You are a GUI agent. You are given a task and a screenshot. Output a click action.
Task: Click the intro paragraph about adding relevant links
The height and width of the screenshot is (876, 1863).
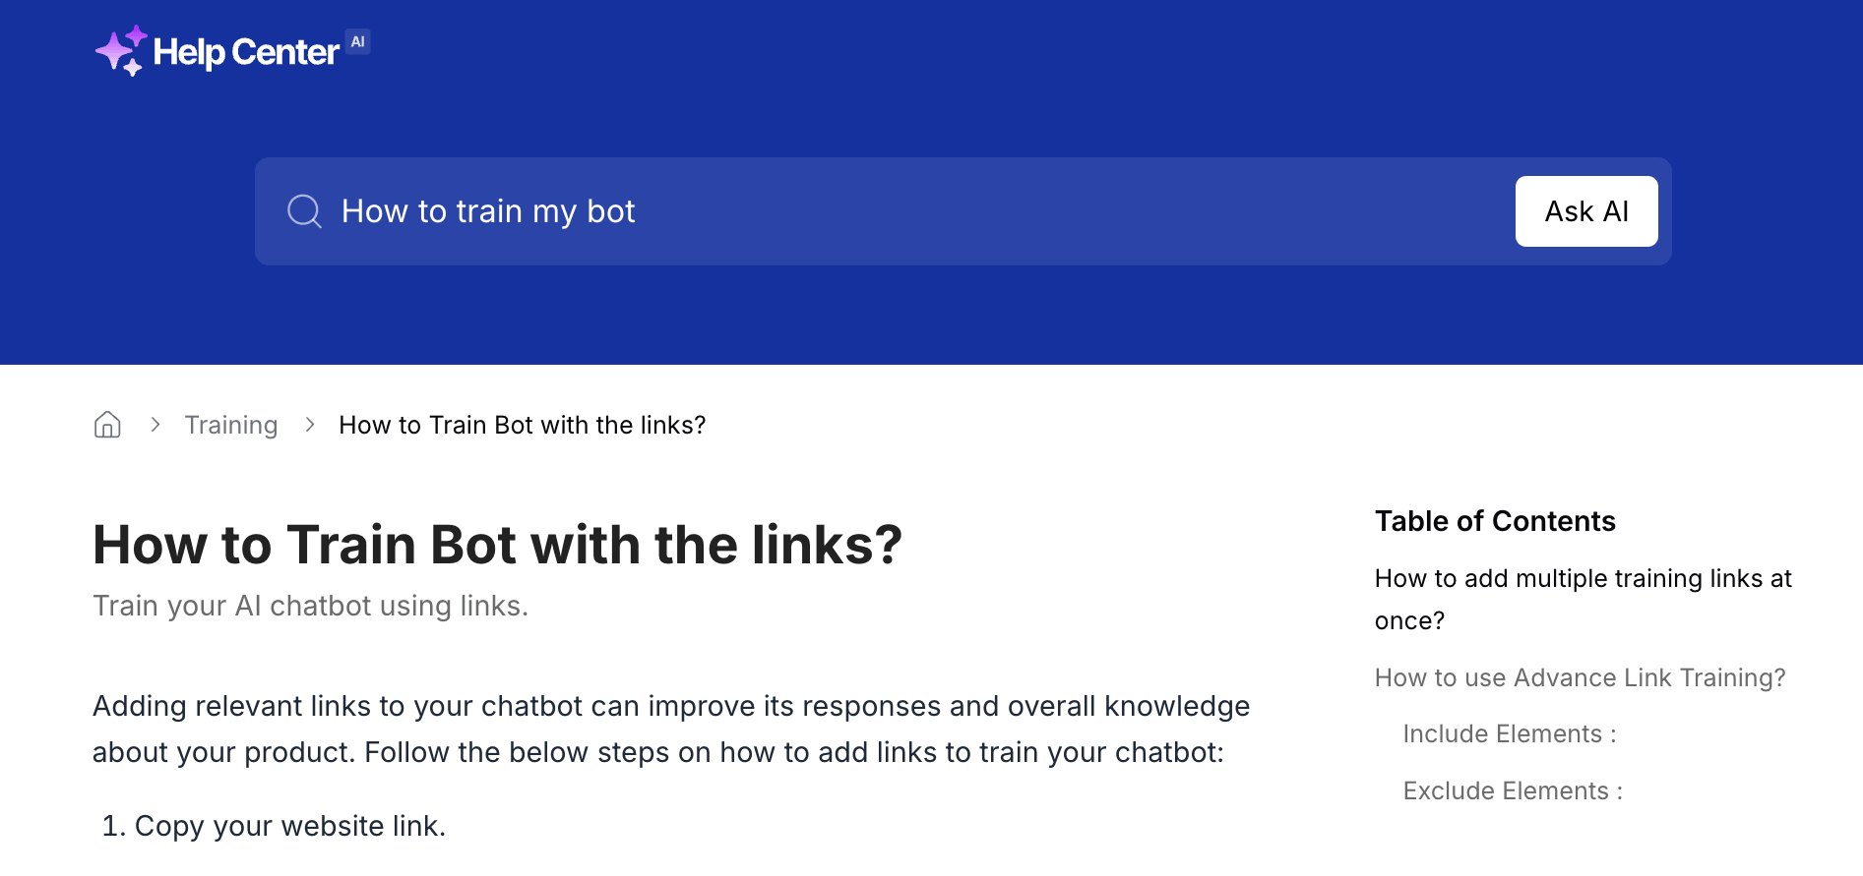(x=669, y=729)
